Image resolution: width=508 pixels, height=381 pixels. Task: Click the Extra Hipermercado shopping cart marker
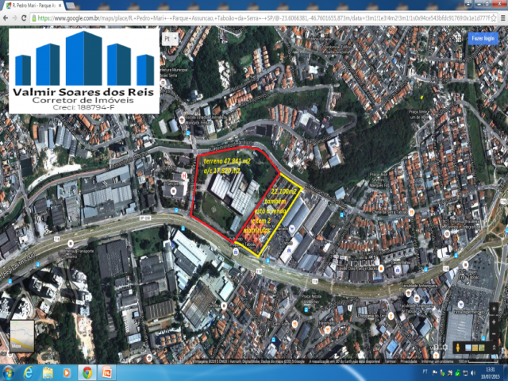460,304
